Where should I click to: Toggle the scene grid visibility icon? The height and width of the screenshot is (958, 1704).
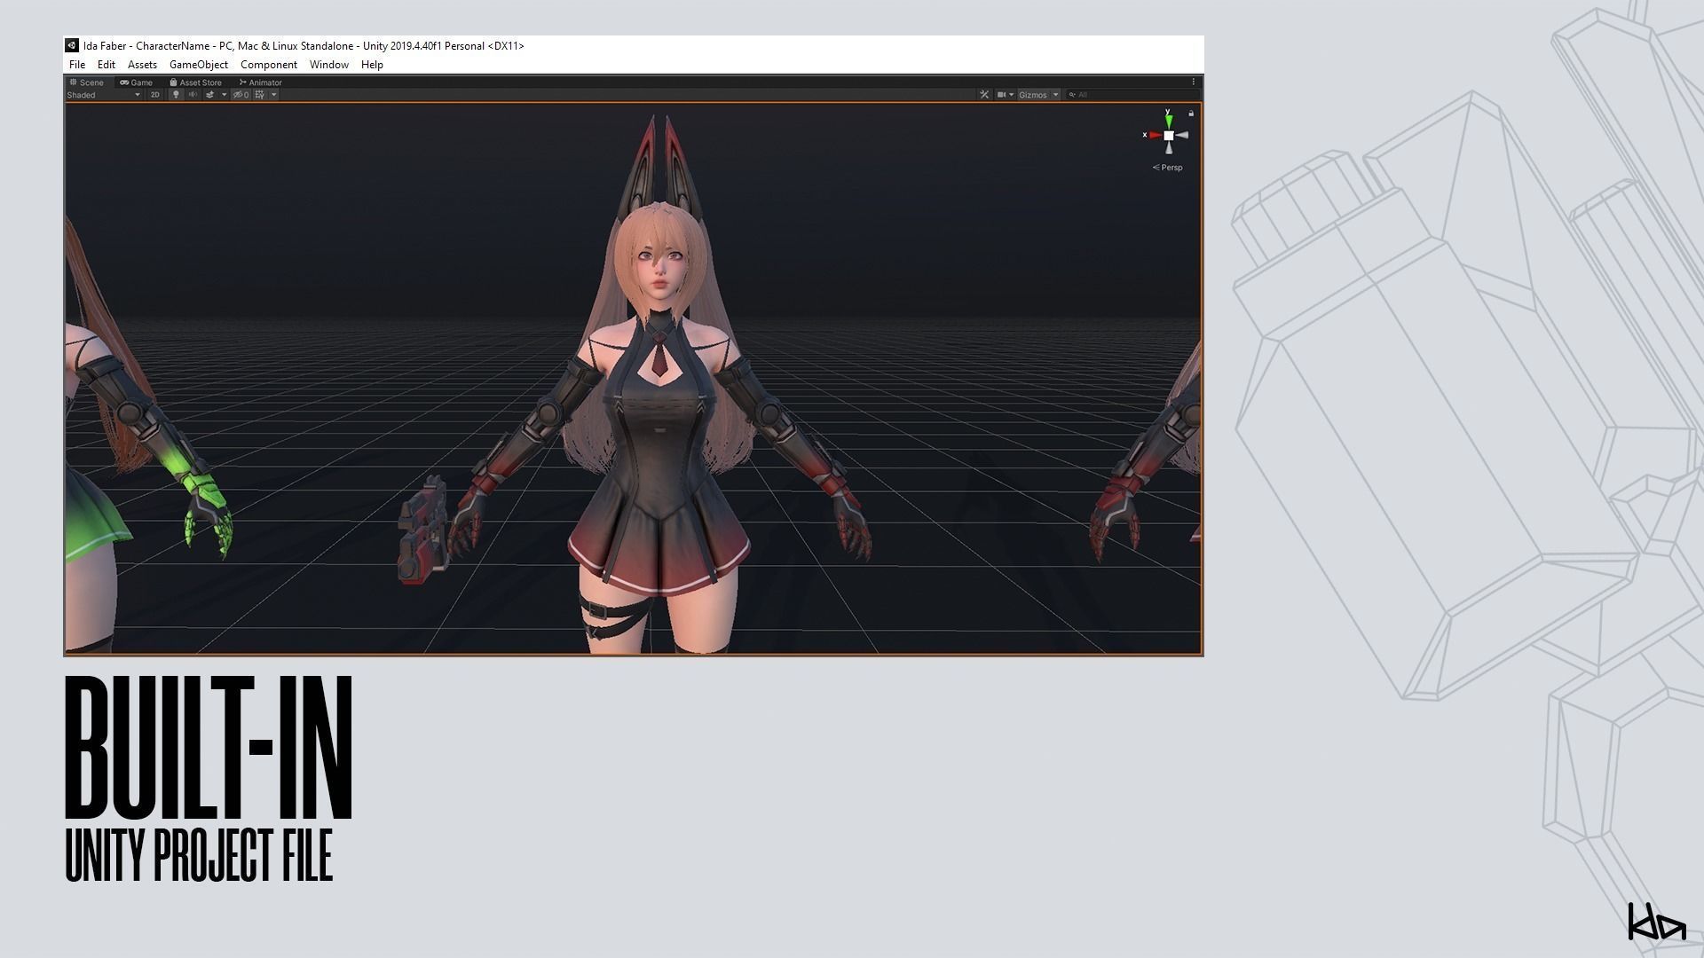259,95
